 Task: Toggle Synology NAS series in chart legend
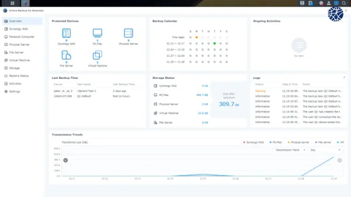pyautogui.click(x=253, y=142)
